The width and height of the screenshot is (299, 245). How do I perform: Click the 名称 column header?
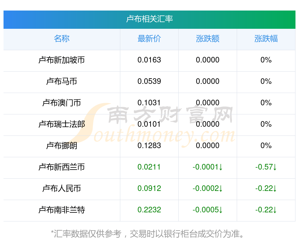62,39
